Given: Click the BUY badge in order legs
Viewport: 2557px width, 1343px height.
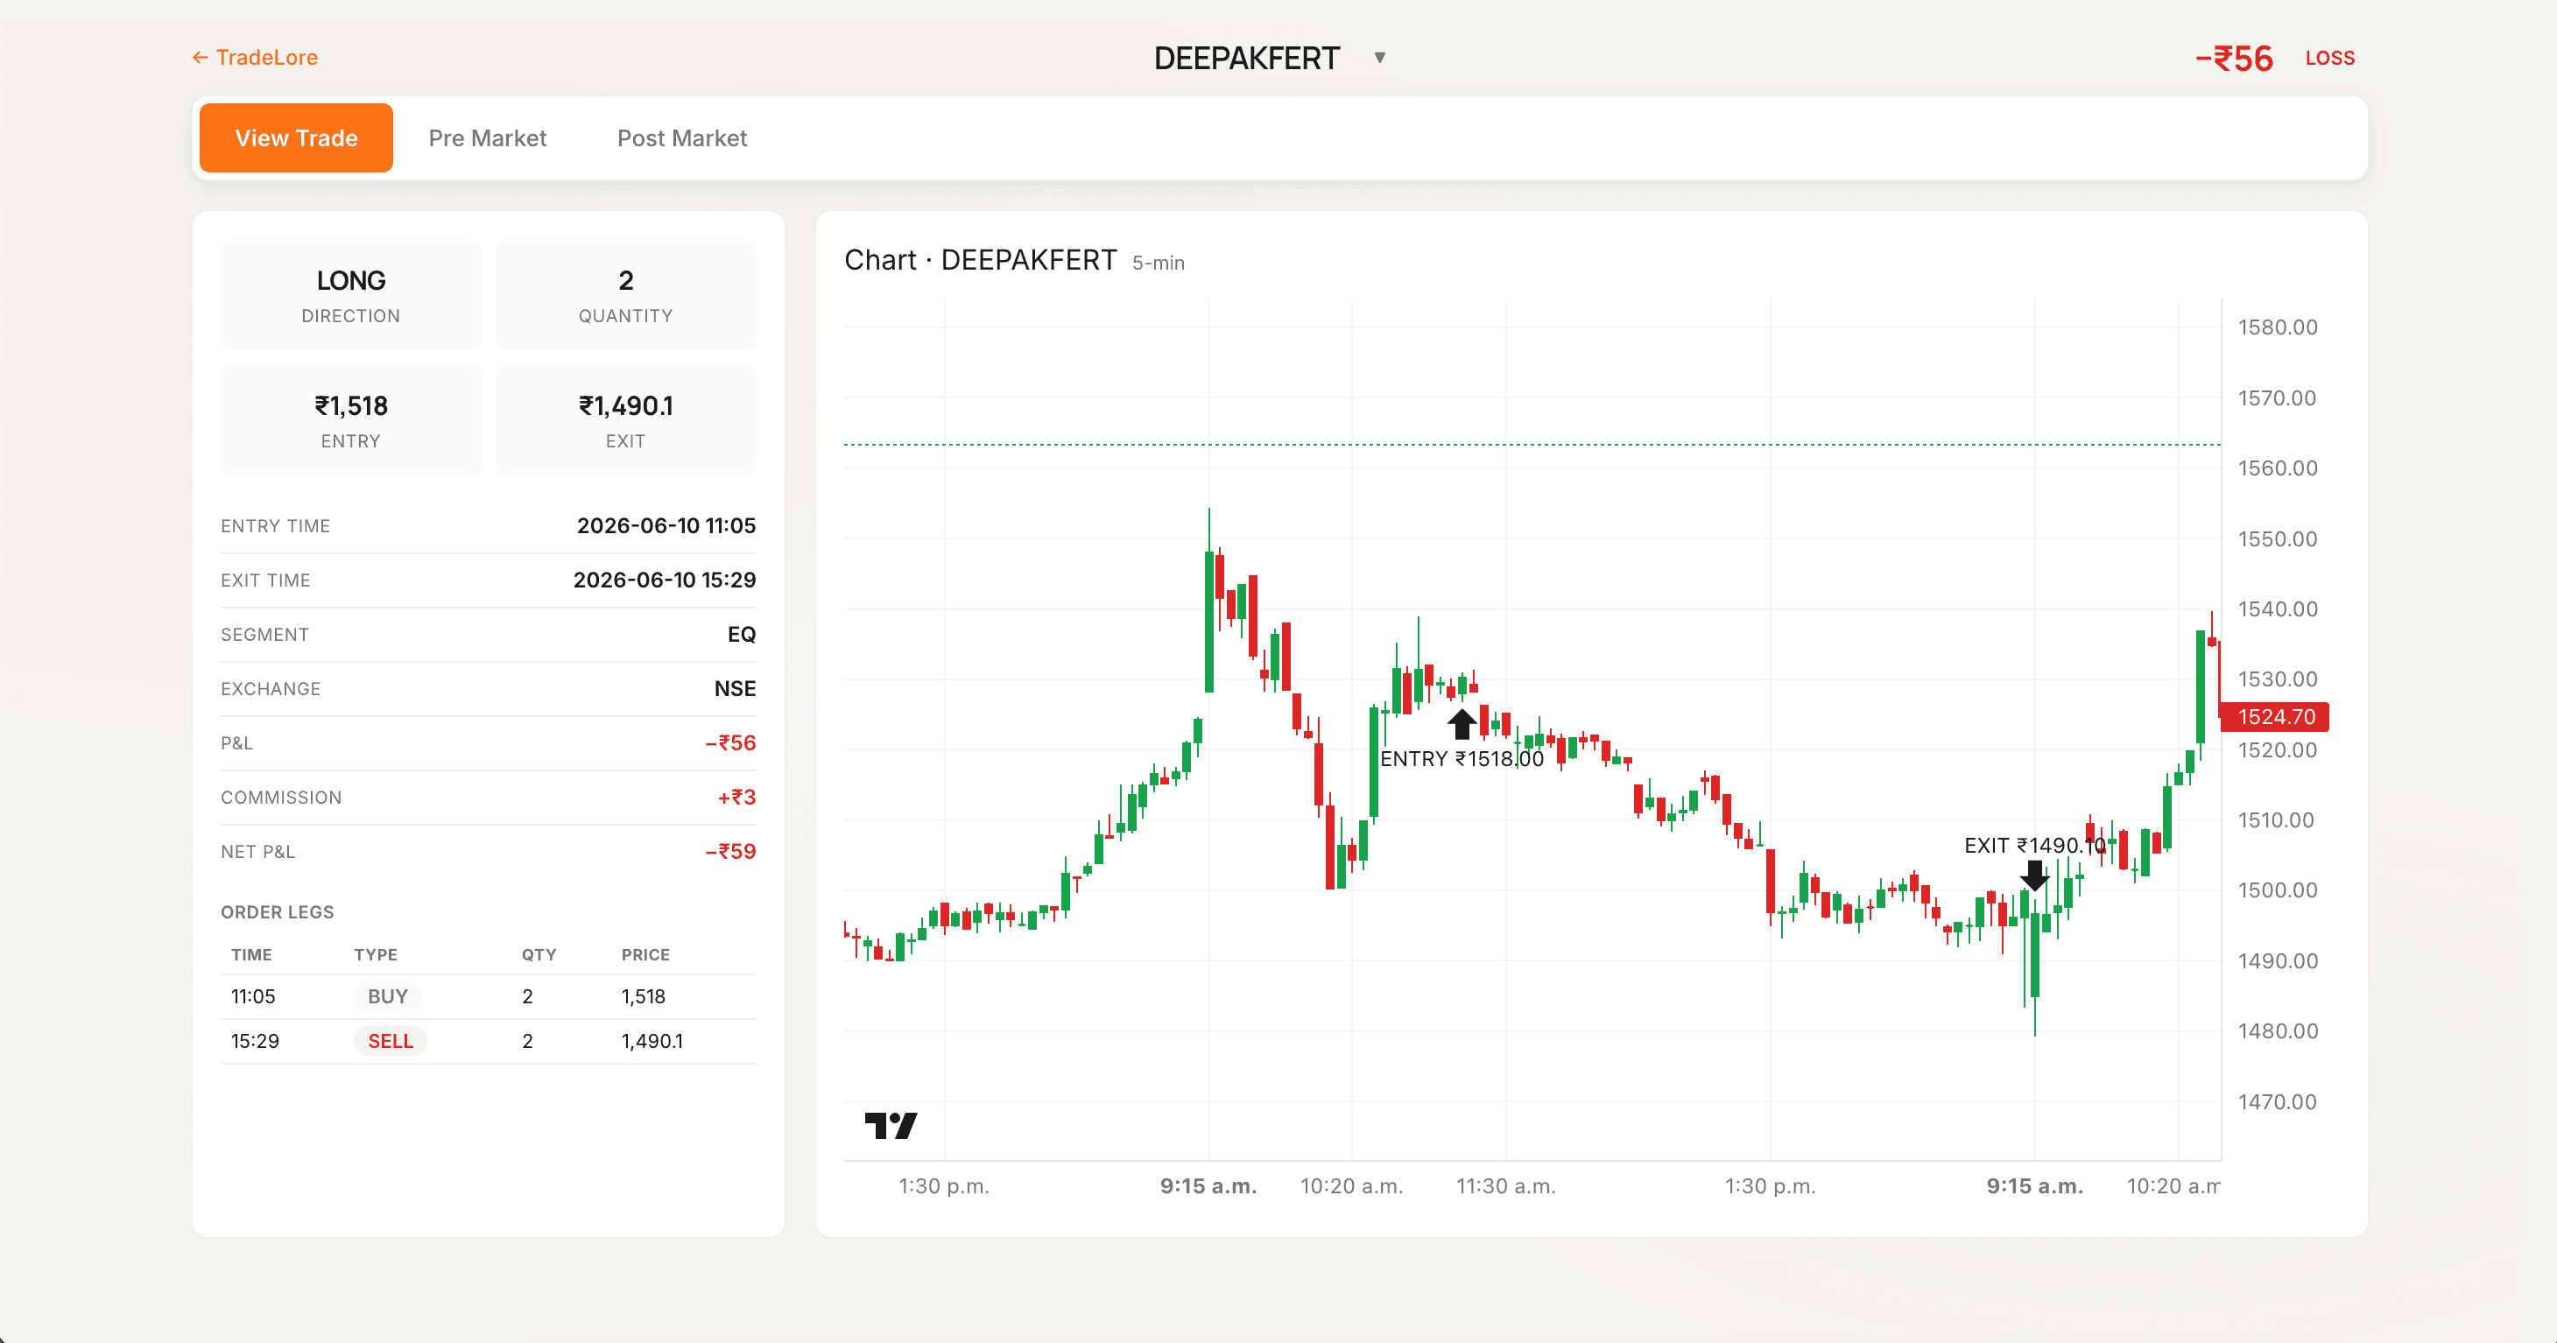Looking at the screenshot, I should pyautogui.click(x=388, y=996).
